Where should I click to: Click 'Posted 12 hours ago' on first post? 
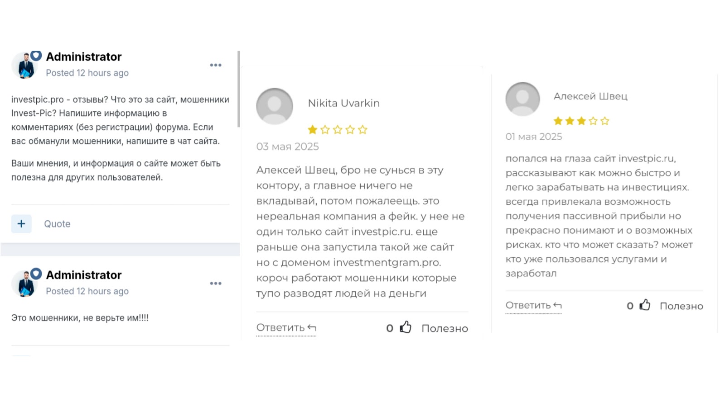[x=87, y=73]
